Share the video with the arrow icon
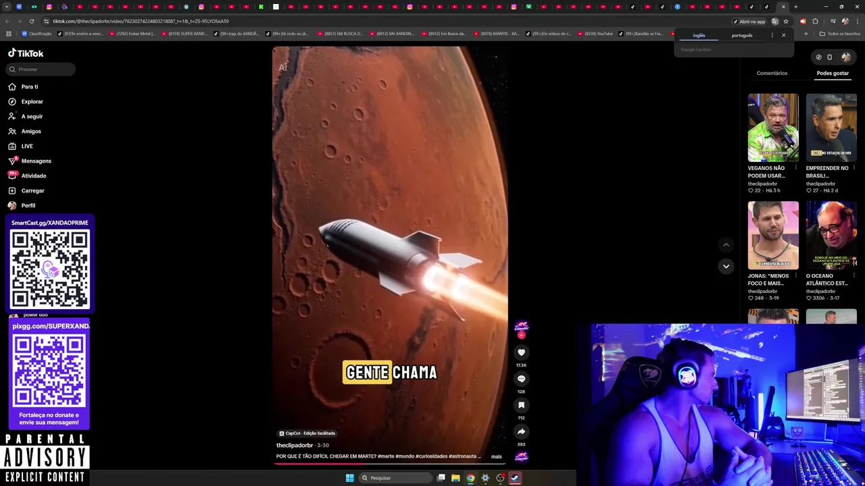Image resolution: width=865 pixels, height=486 pixels. (x=521, y=431)
